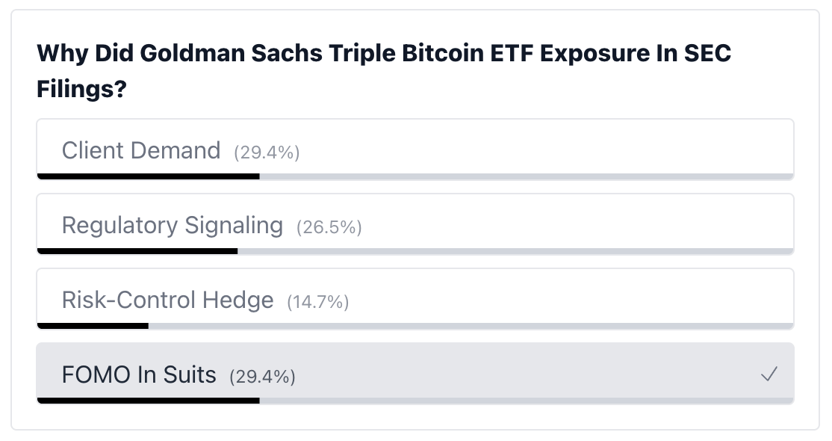This screenshot has height=441, width=832.
Task: Click the 14.7% percentage label
Action: click(x=318, y=302)
